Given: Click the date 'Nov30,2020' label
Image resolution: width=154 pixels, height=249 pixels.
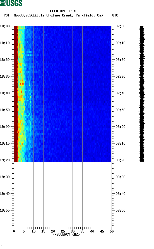Looking at the screenshot, I should [23, 15].
